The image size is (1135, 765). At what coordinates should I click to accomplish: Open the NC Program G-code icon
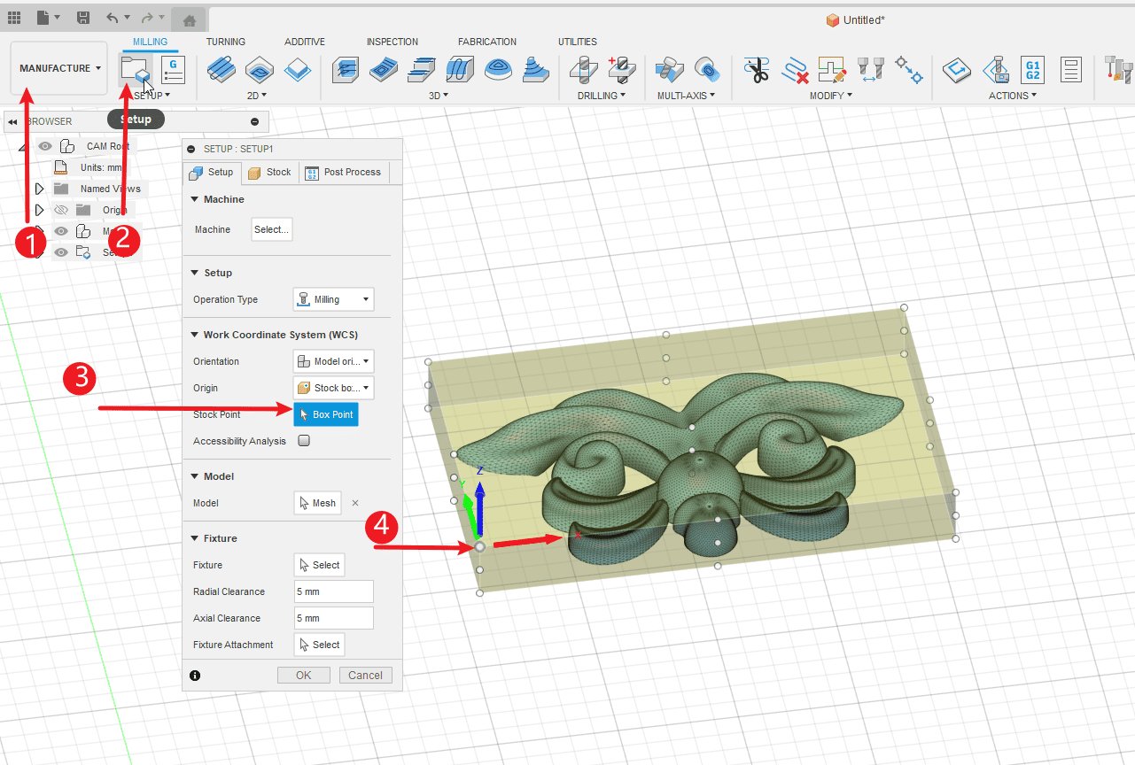tap(173, 69)
